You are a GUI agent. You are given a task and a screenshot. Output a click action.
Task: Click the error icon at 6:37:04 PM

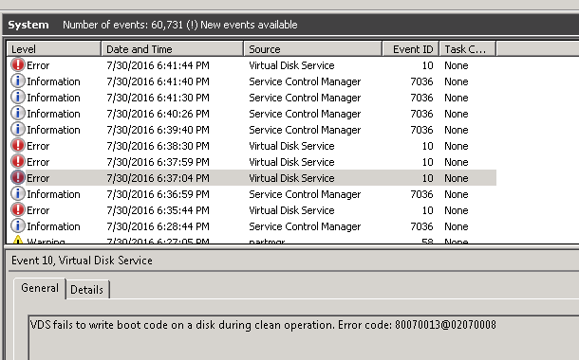point(18,177)
